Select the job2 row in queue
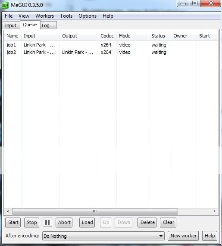Image resolution: width=222 pixels, height=246 pixels. [111, 52]
